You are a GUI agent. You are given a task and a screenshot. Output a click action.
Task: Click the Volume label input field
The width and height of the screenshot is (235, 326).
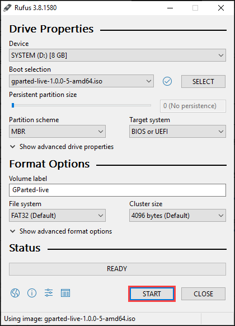click(117, 190)
